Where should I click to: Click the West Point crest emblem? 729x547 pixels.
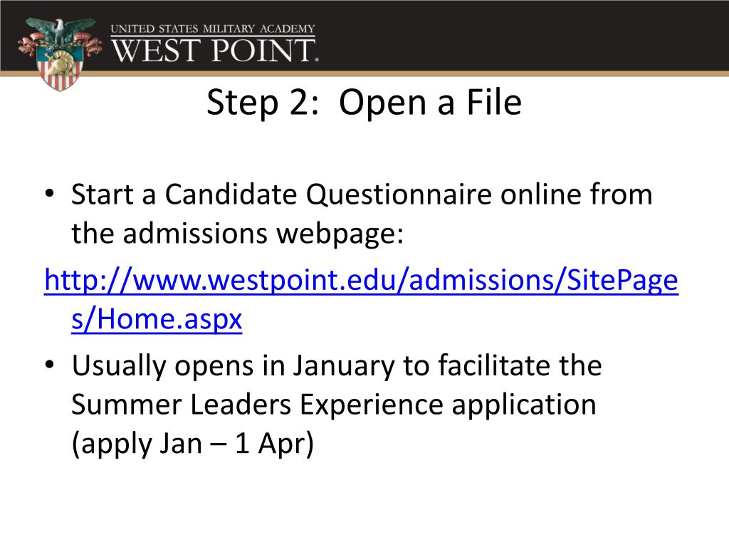point(60,54)
